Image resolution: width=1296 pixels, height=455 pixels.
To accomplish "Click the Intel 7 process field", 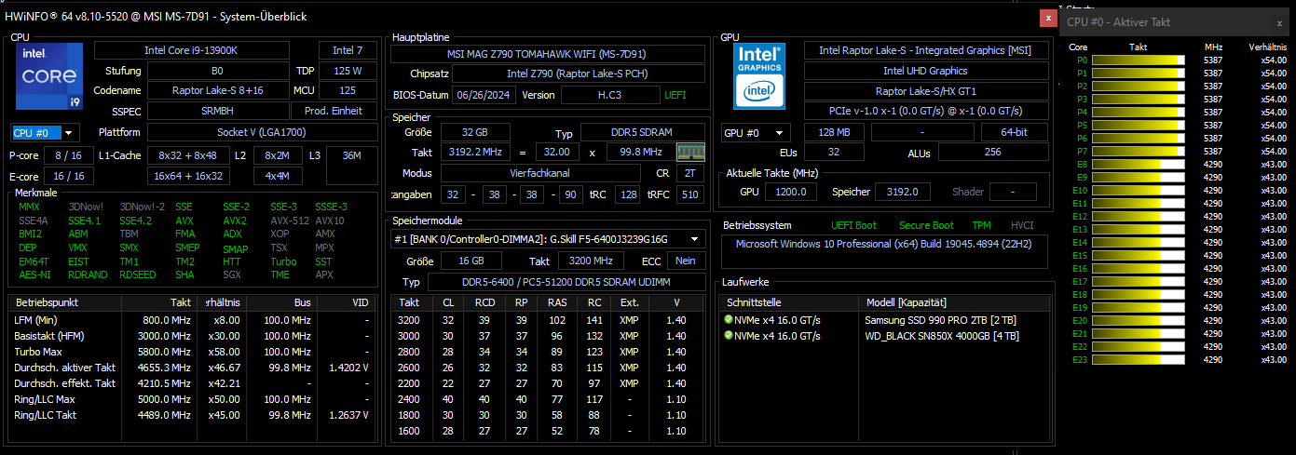I will (x=347, y=50).
